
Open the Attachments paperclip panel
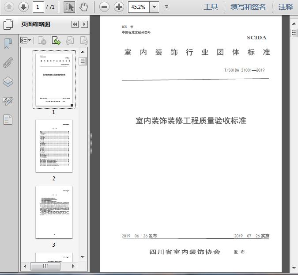(x=8, y=63)
